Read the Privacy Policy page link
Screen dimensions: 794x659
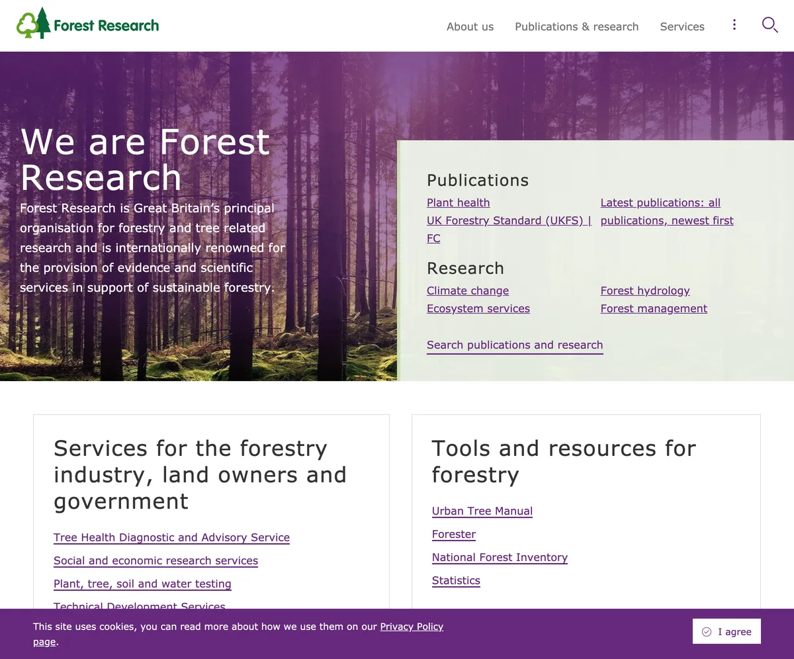click(412, 627)
